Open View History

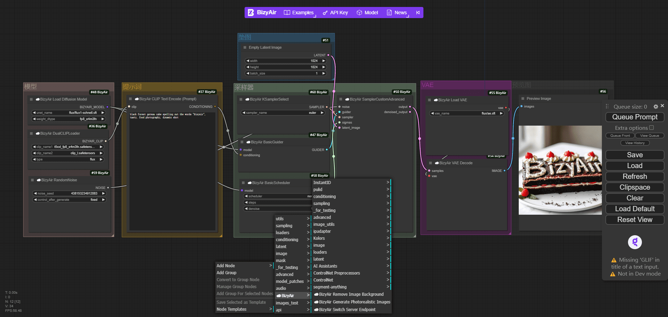click(x=635, y=143)
